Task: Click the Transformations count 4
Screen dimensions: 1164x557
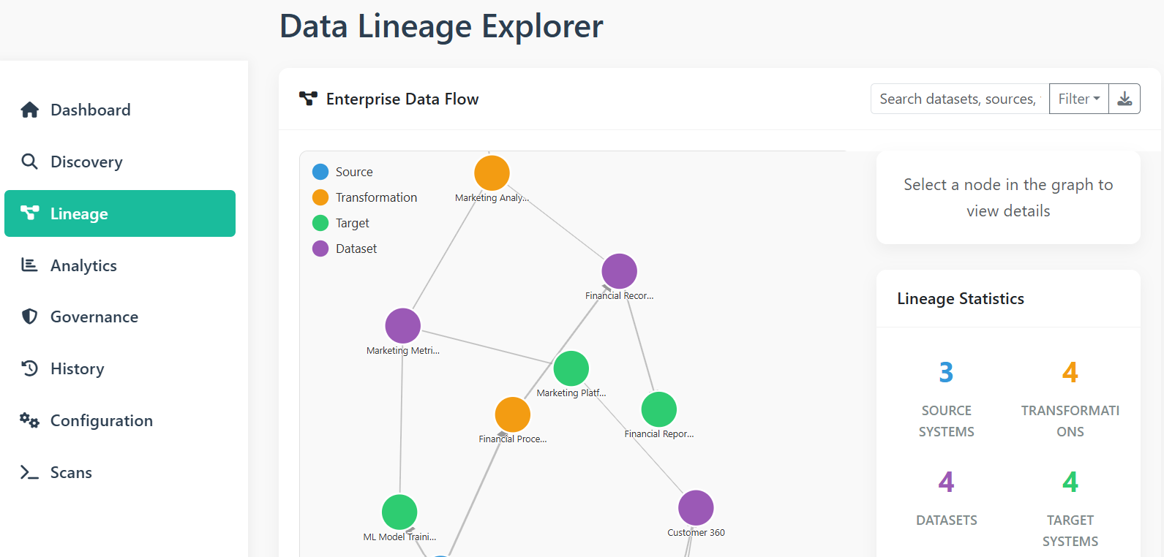Action: [1070, 373]
